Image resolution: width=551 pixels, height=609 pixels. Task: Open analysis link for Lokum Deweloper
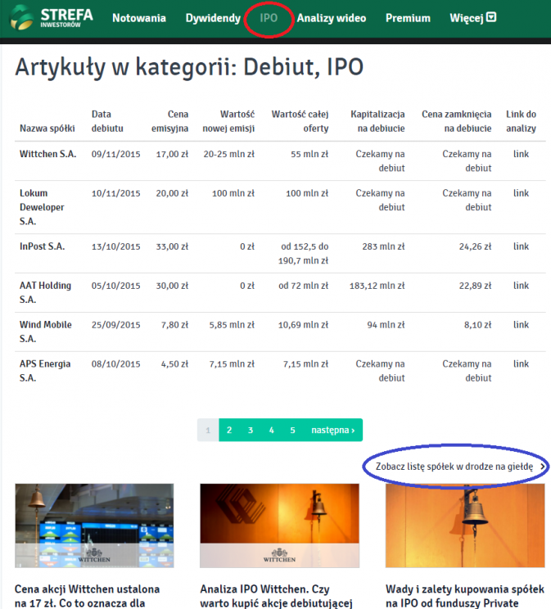click(521, 193)
